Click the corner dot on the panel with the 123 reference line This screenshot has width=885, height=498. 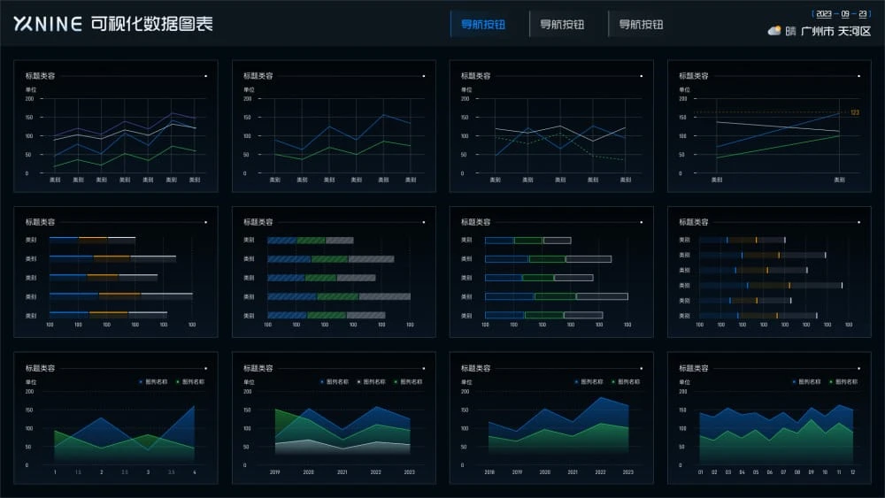click(858, 76)
